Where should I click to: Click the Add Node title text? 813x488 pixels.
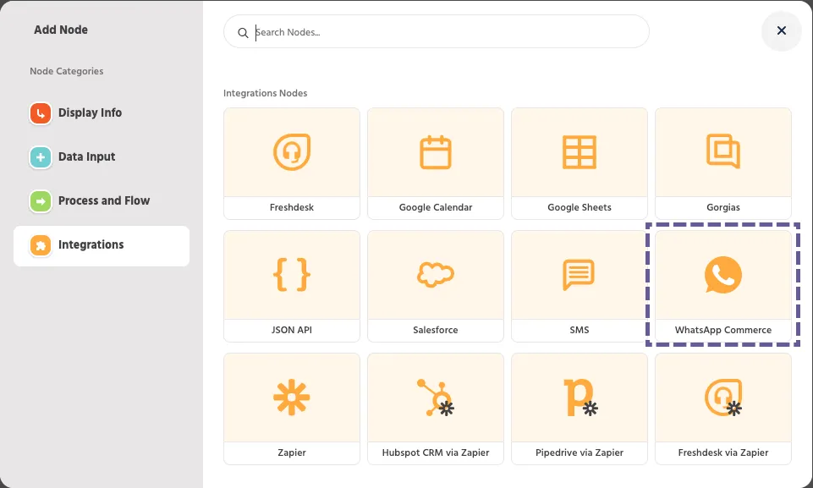click(x=61, y=30)
